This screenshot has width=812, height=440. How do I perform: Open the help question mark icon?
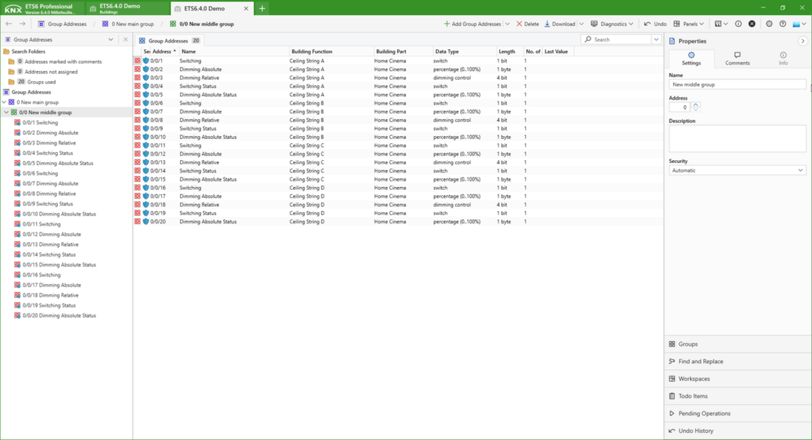tap(782, 24)
